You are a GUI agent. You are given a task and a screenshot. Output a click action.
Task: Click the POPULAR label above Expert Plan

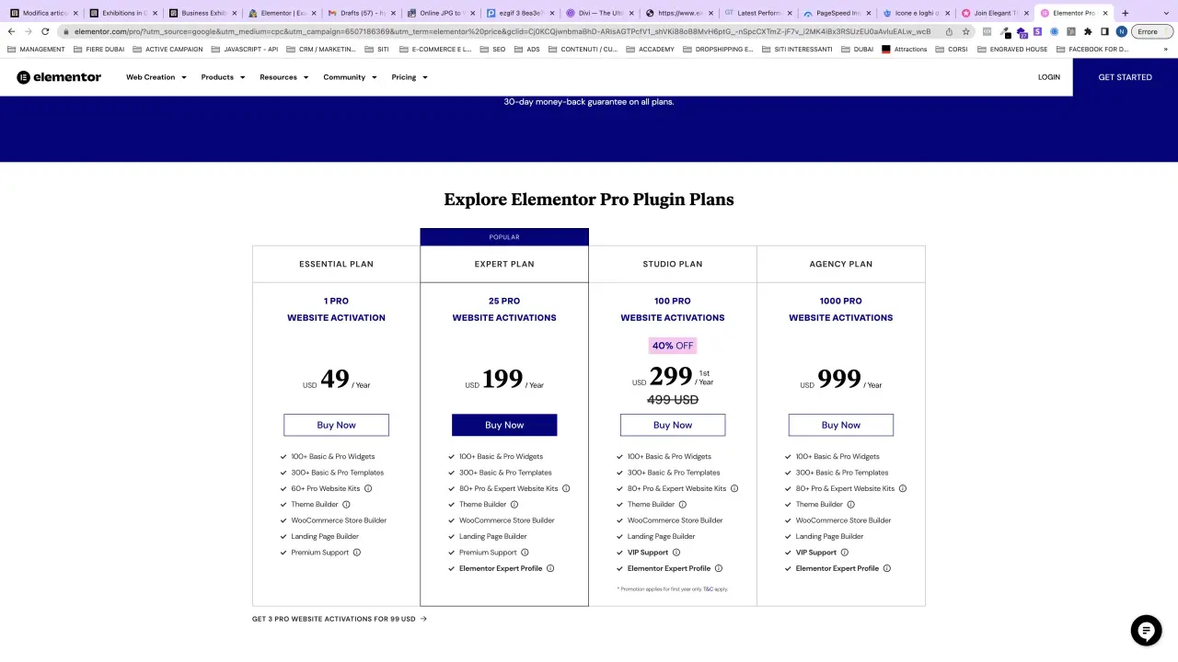[x=504, y=237]
